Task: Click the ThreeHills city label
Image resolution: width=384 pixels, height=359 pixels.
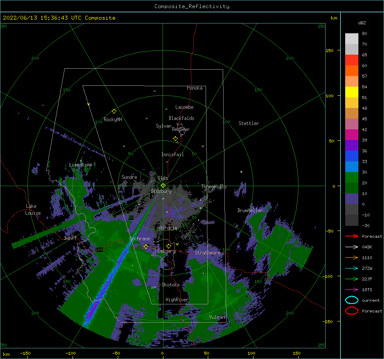Action: coord(214,187)
